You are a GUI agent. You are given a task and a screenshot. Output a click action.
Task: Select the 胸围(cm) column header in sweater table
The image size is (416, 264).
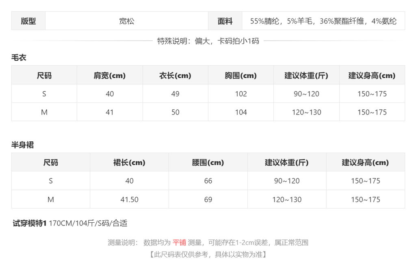[x=240, y=75]
